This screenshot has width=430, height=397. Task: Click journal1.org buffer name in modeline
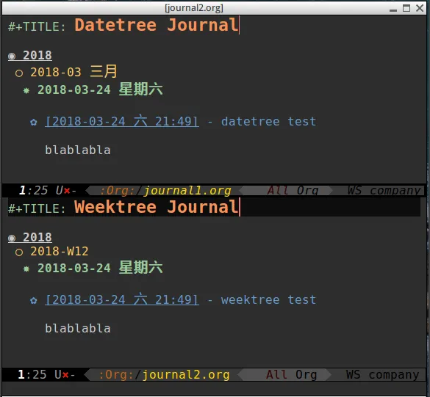(x=187, y=191)
